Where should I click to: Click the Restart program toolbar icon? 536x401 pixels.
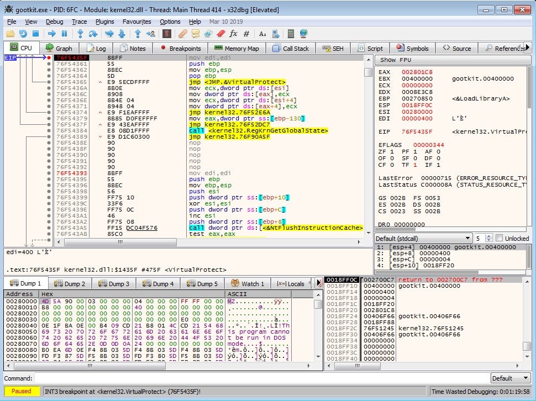pos(23,34)
